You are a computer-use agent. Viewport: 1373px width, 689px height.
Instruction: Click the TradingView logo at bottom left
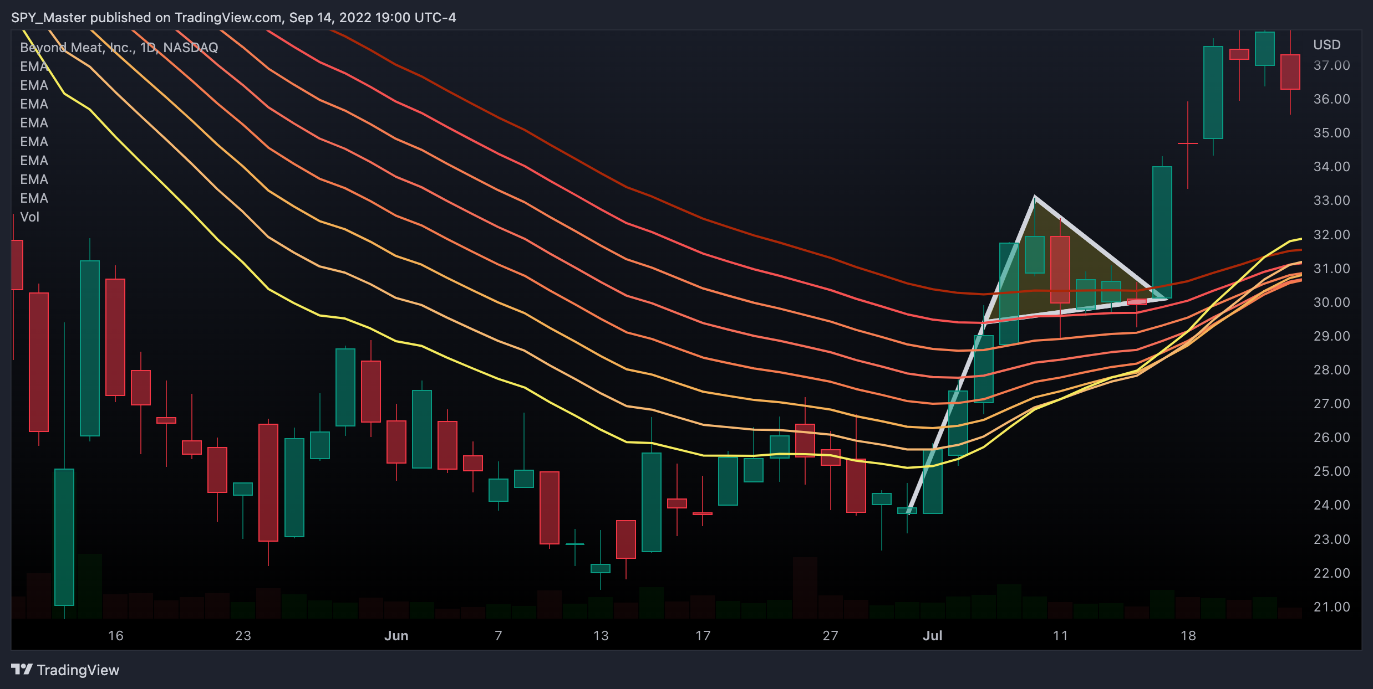[x=65, y=670]
